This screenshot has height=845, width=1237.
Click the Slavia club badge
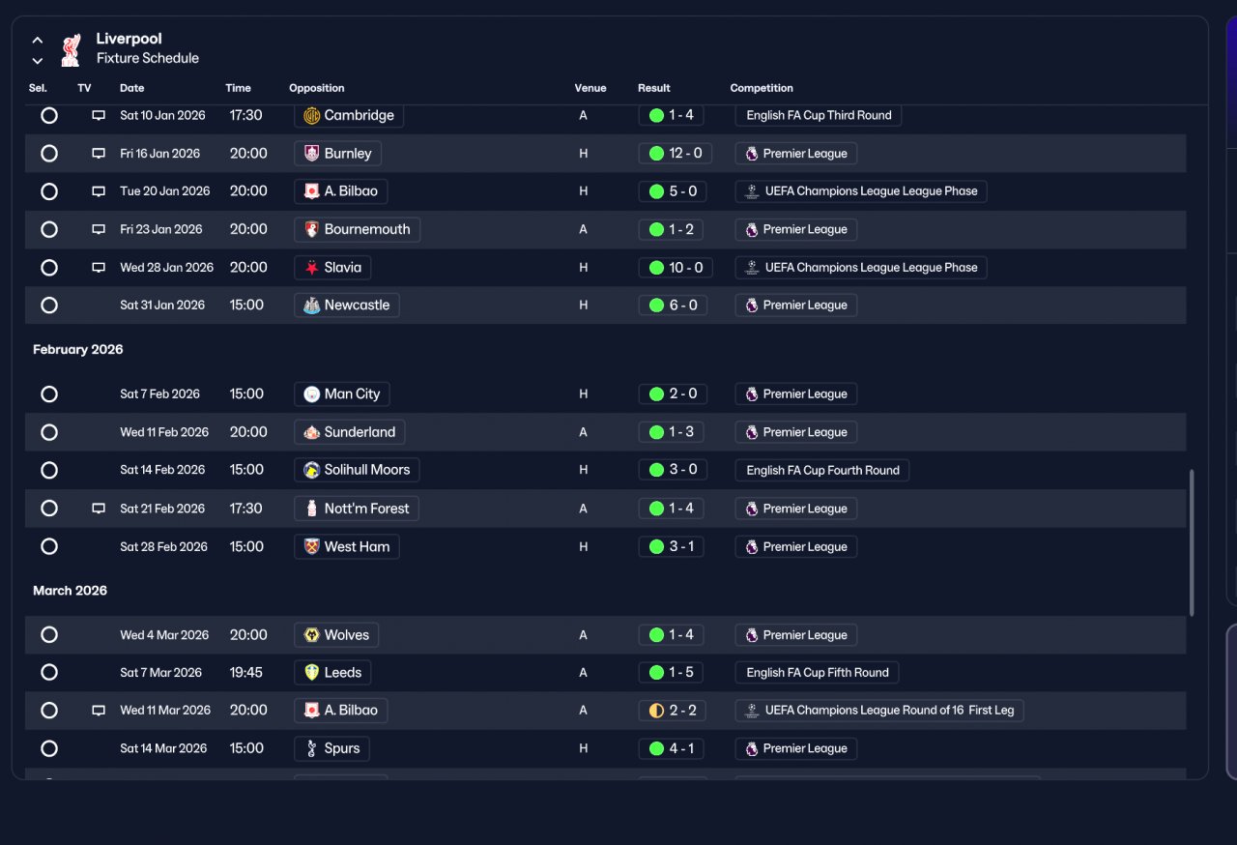(311, 268)
